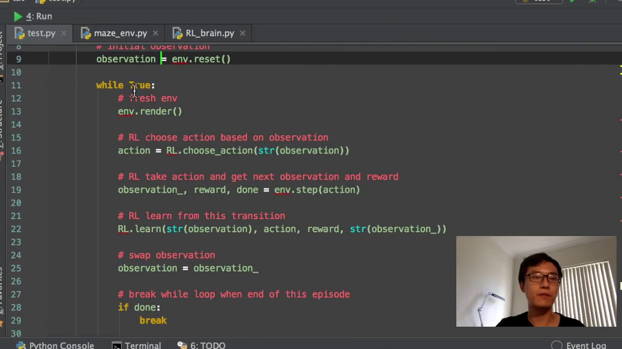Click line number 9 in the gutter
The image size is (622, 349).
18,59
